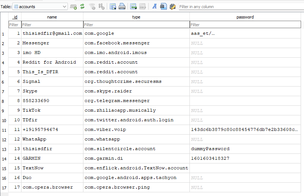
Task: Select the TikTok name cell
Action: click(52, 111)
